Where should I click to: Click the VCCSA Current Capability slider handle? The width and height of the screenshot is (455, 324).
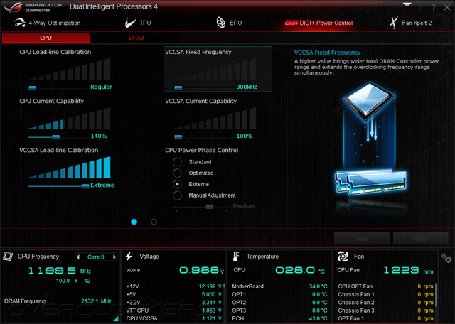tap(178, 137)
